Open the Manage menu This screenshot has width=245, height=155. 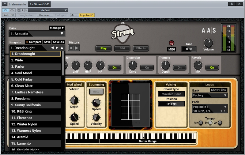[57, 28]
